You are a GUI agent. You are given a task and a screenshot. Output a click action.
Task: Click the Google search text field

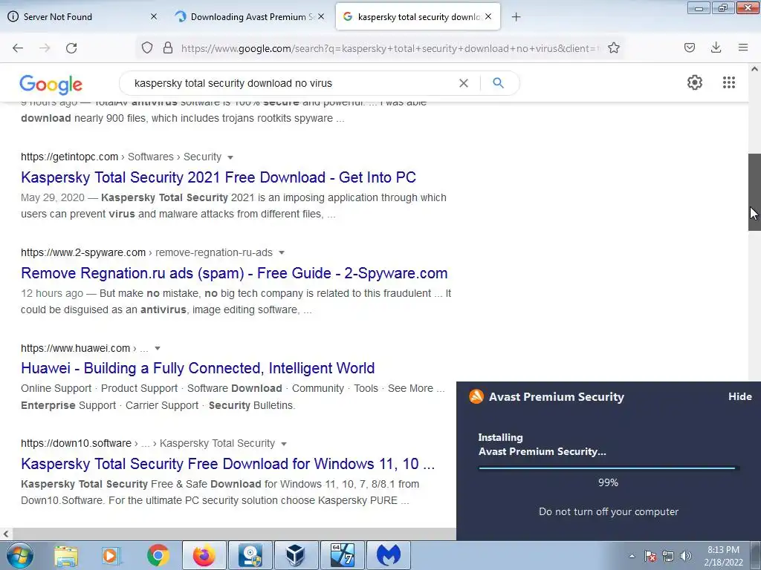pos(291,83)
